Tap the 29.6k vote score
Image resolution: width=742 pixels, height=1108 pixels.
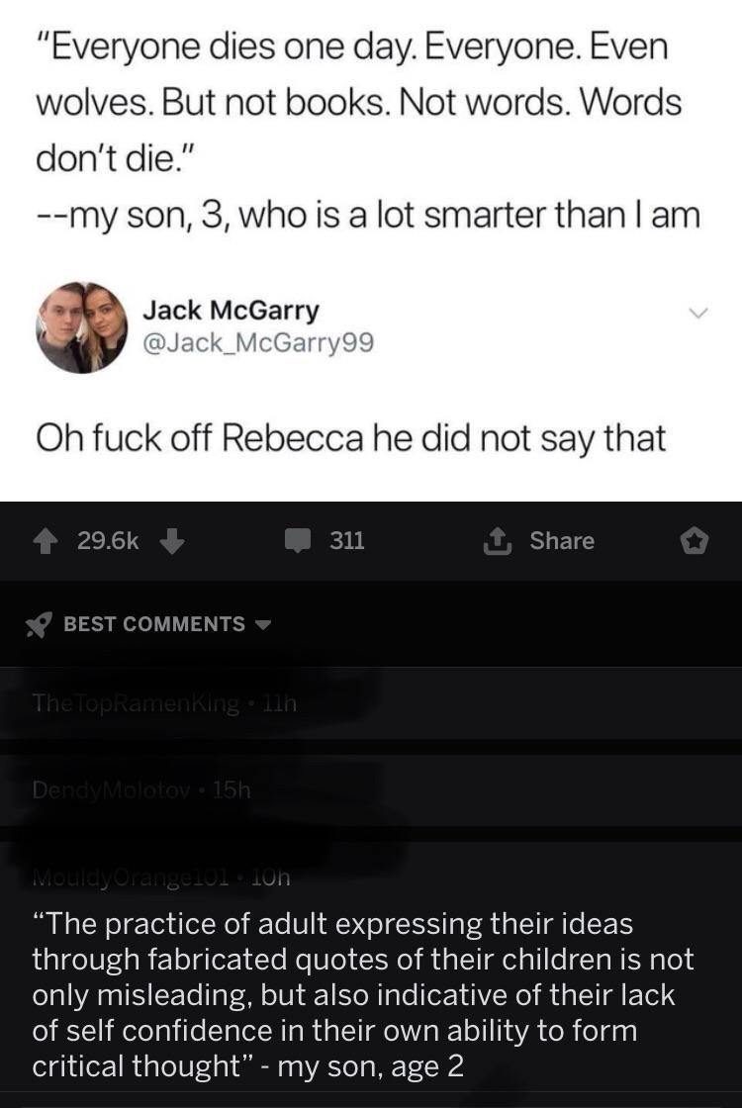click(x=108, y=541)
